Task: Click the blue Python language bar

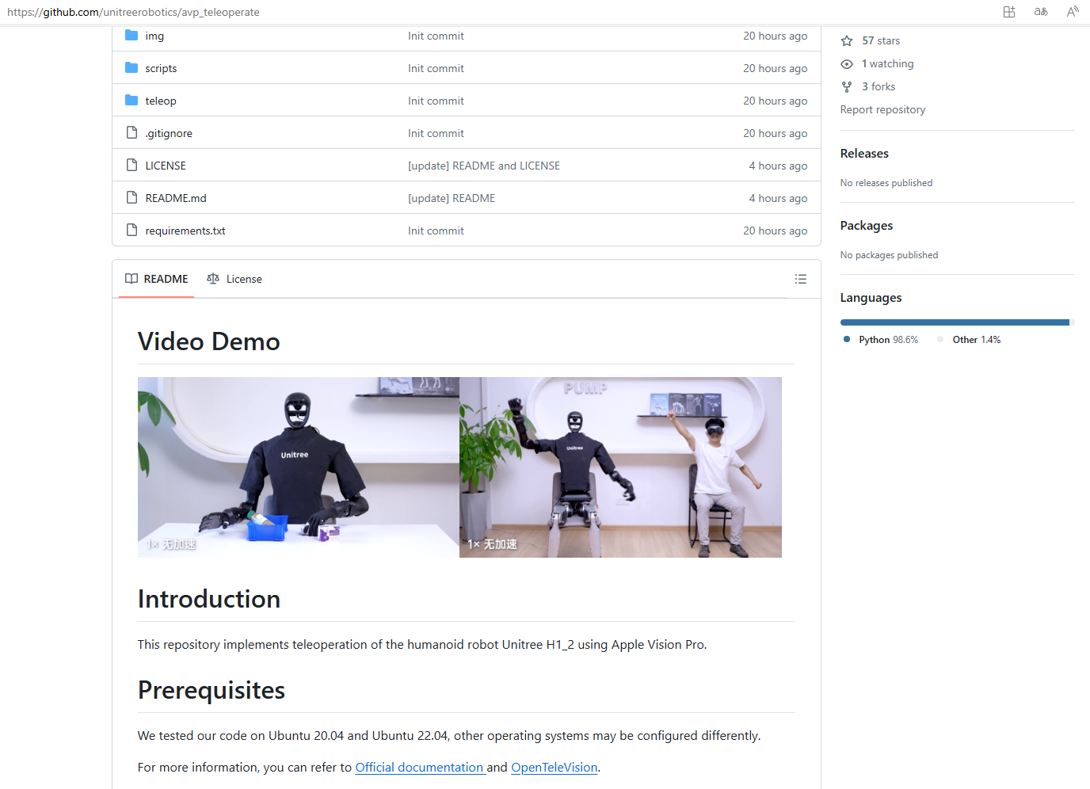Action: 955,322
